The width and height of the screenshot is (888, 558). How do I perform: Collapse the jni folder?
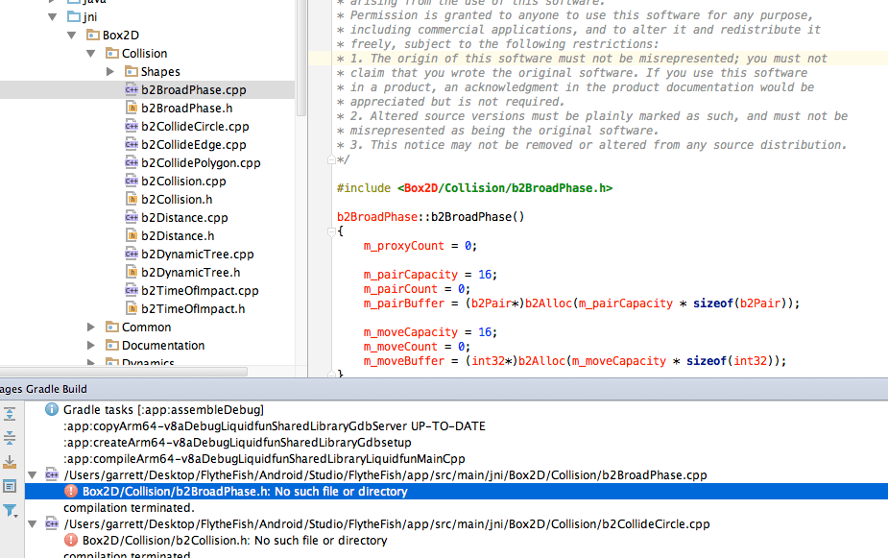53,17
